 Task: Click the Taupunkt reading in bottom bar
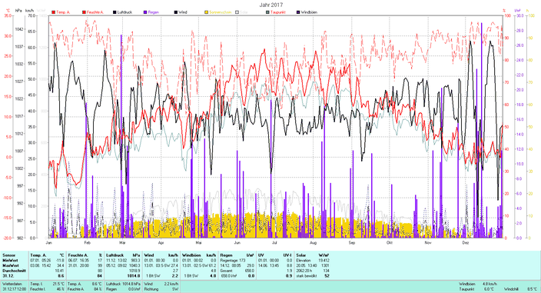point(477,289)
